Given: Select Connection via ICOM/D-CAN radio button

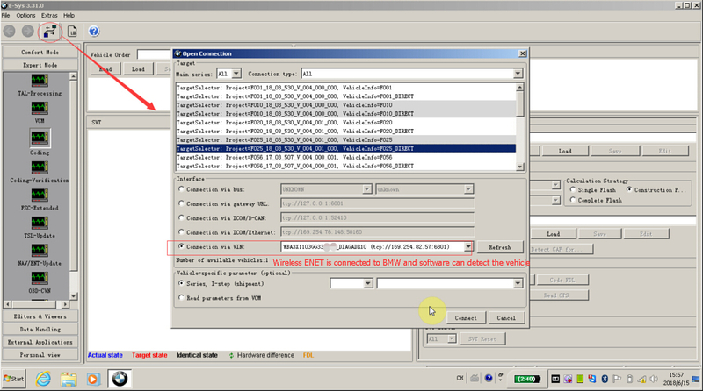Looking at the screenshot, I should 181,218.
